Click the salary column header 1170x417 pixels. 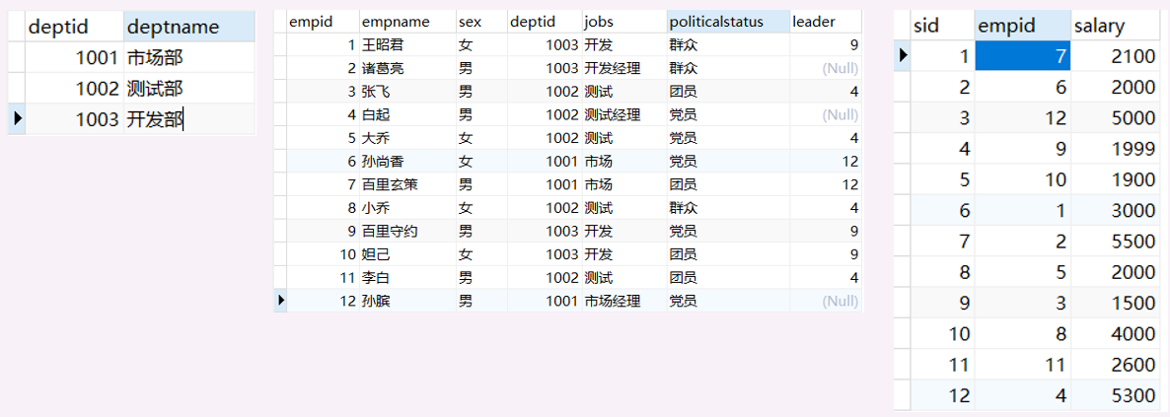click(1116, 26)
